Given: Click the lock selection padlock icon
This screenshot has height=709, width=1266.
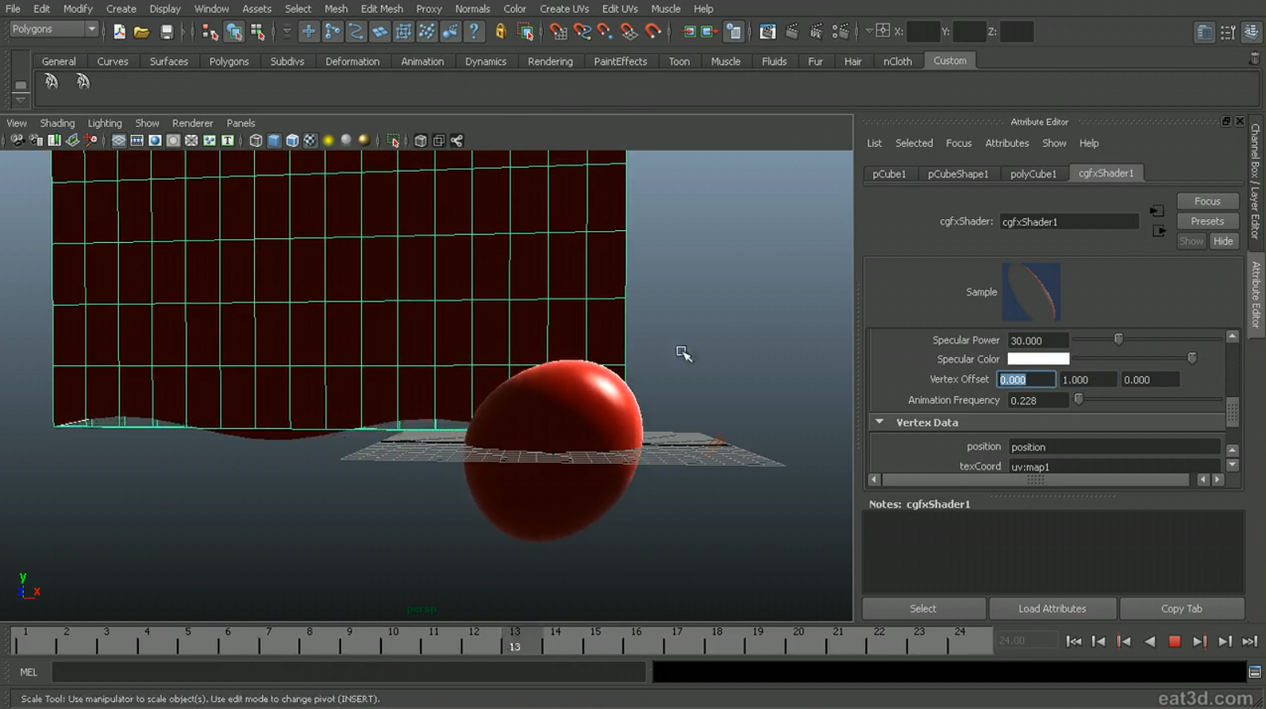Looking at the screenshot, I should point(500,32).
